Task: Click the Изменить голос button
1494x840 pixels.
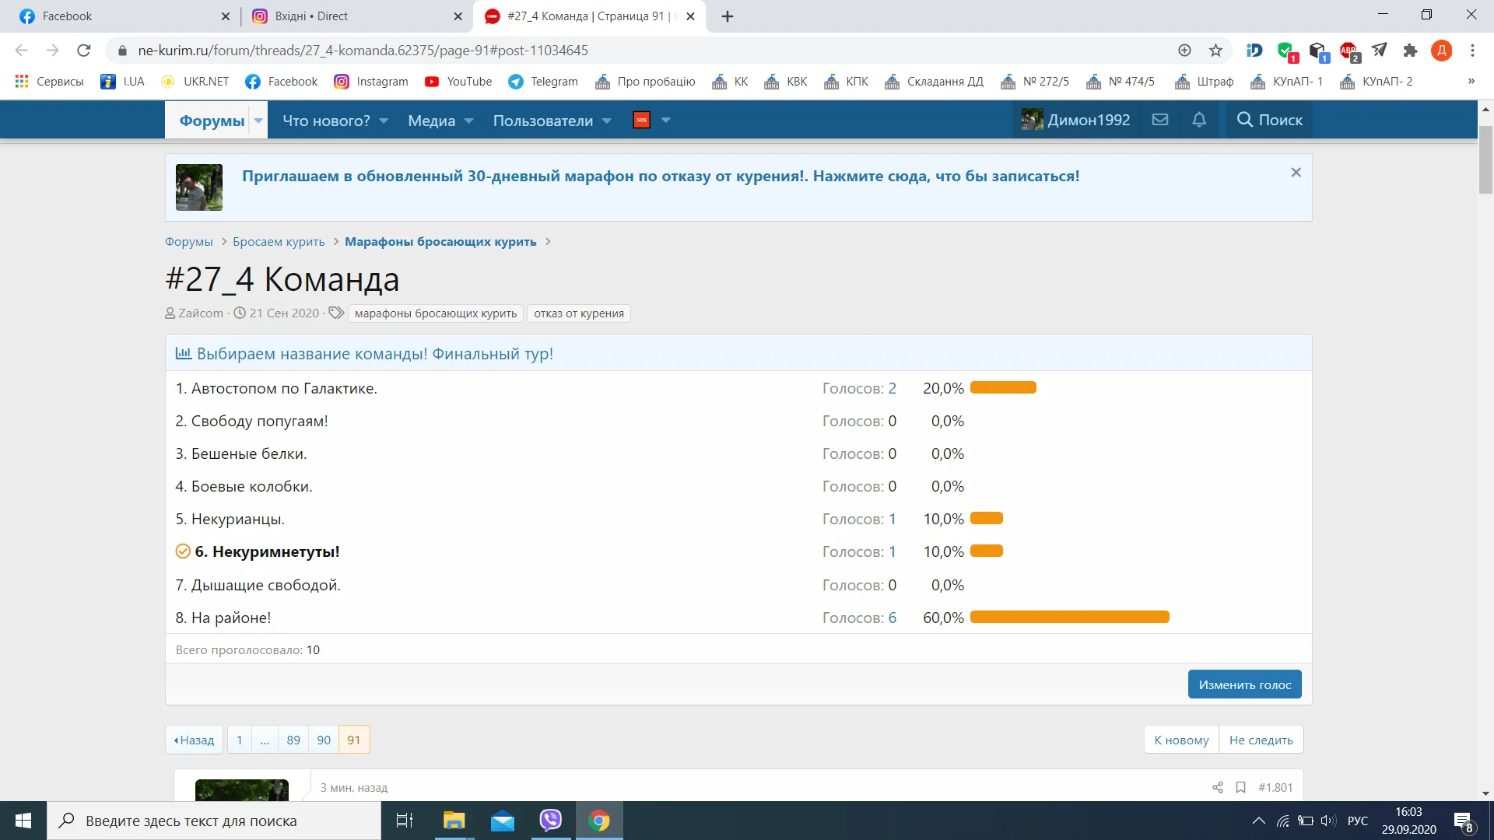Action: tap(1244, 684)
